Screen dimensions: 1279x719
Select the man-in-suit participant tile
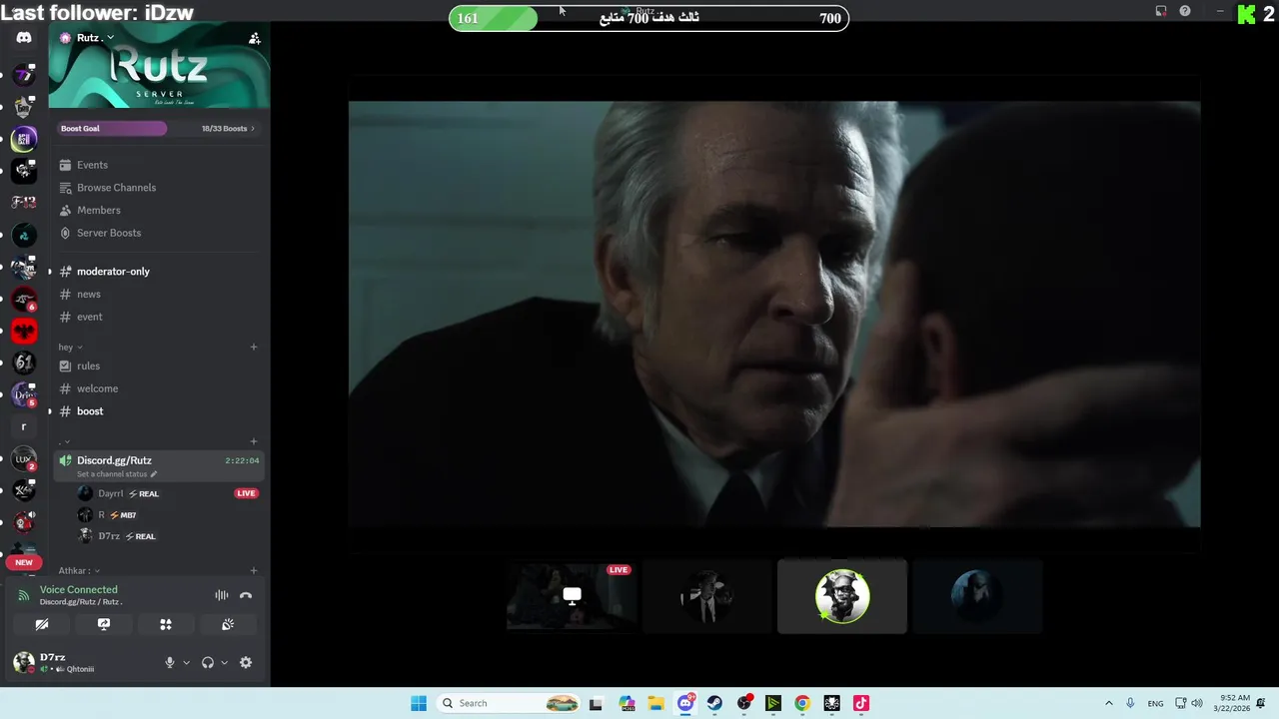(707, 596)
